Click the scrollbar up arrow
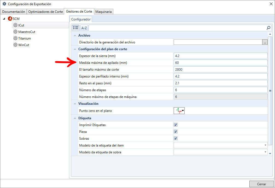The width and height of the screenshot is (275, 188). (x=270, y=34)
